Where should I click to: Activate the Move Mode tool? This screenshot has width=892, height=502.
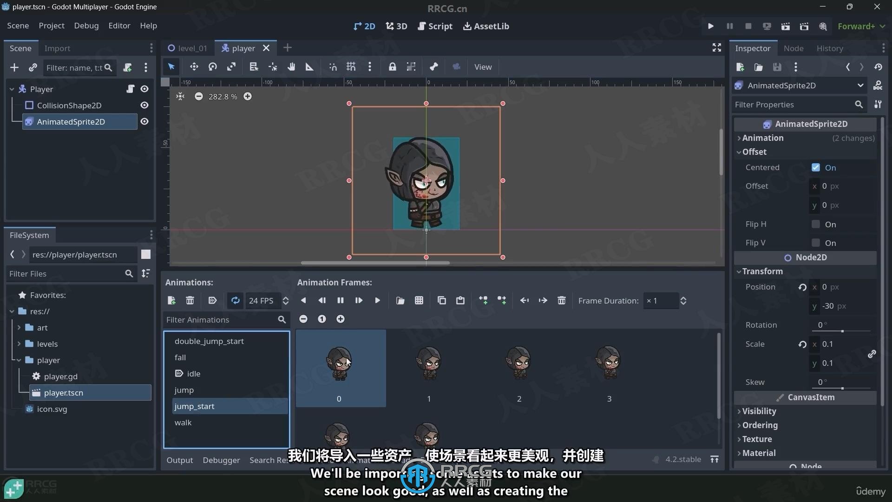coord(194,67)
